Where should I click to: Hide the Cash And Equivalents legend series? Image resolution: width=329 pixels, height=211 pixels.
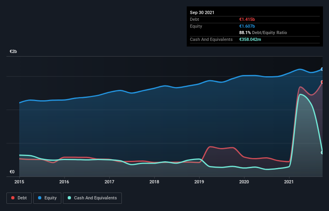pyautogui.click(x=92, y=198)
